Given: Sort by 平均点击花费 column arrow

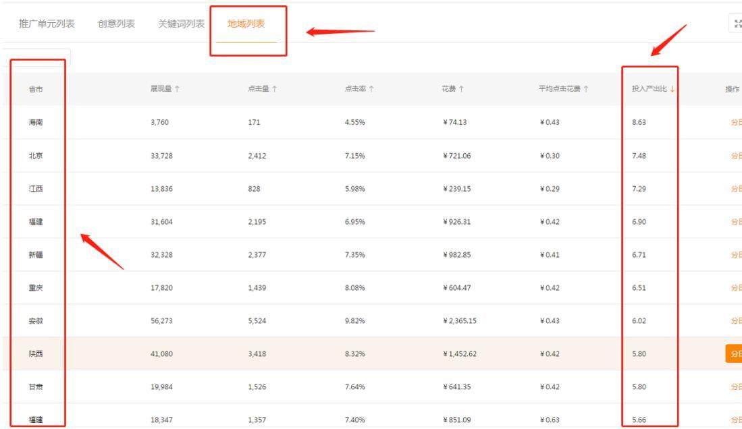Looking at the screenshot, I should coord(586,89).
